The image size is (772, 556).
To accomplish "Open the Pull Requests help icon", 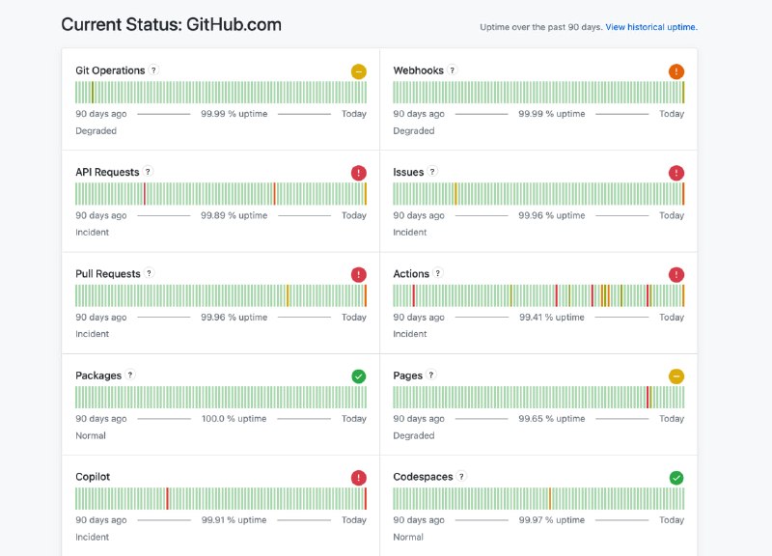I will [150, 273].
